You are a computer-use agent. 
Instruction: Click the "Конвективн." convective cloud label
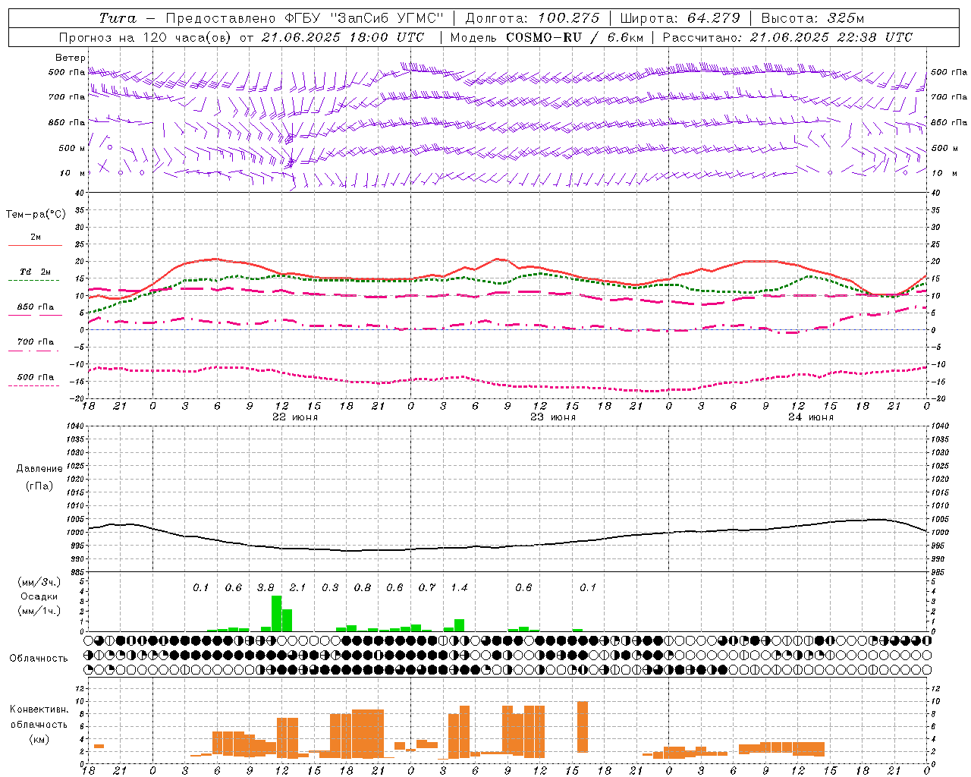(x=39, y=709)
